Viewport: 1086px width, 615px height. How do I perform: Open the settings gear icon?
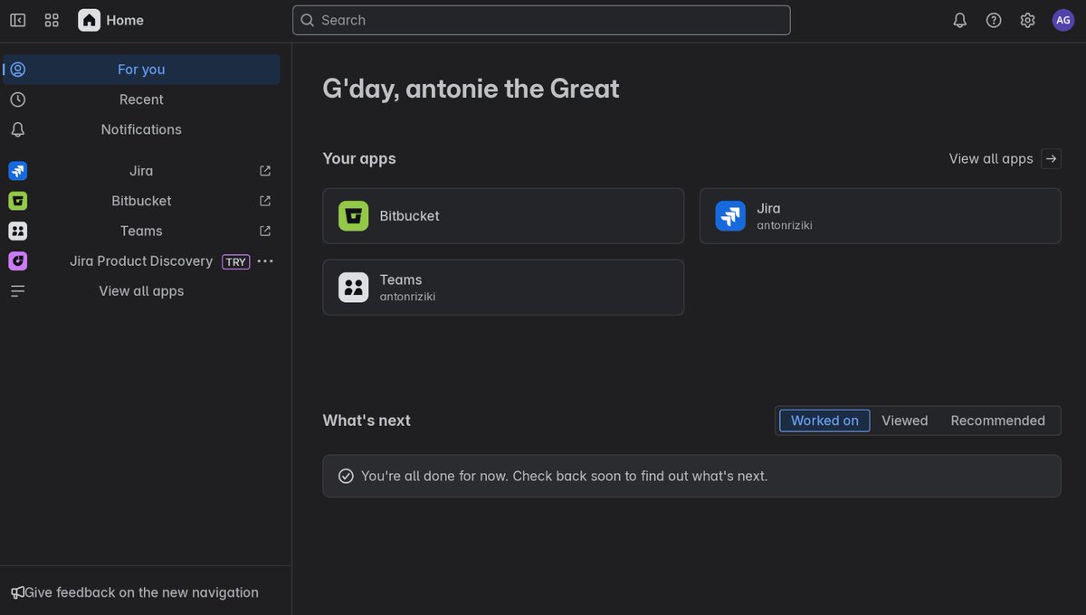(x=1027, y=20)
